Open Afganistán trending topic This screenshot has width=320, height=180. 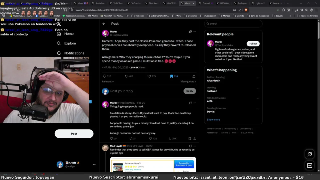tap(213, 81)
